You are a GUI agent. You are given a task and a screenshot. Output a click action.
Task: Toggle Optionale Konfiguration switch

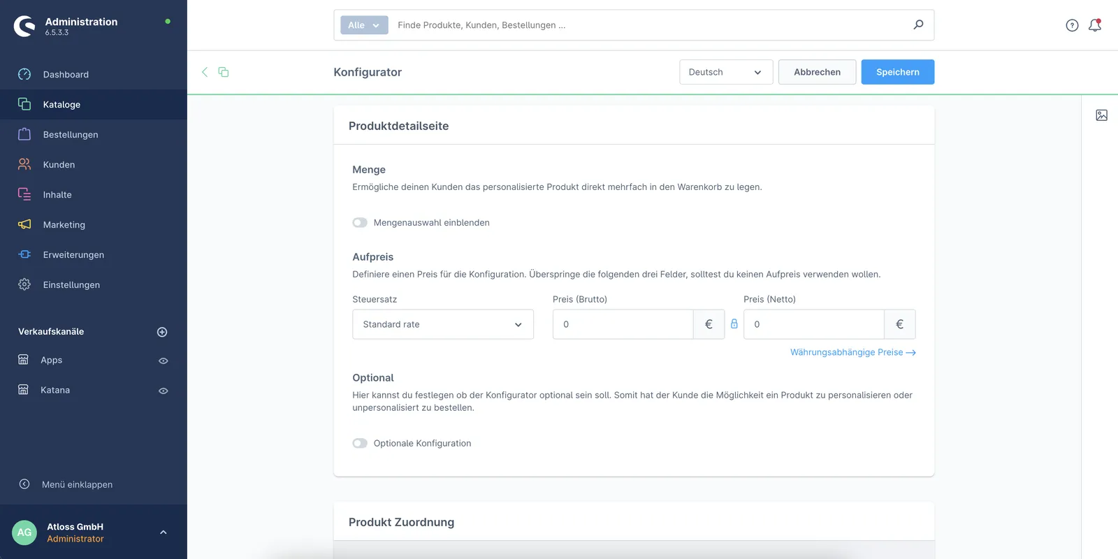(360, 443)
